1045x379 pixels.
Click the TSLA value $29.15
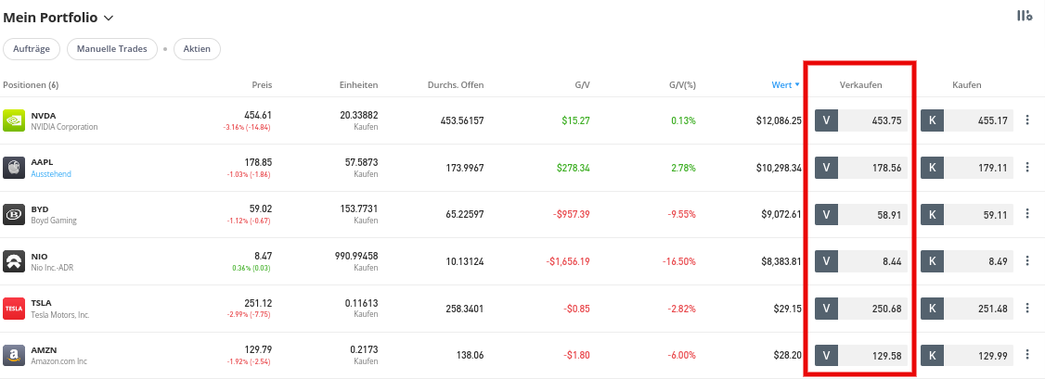click(x=789, y=310)
